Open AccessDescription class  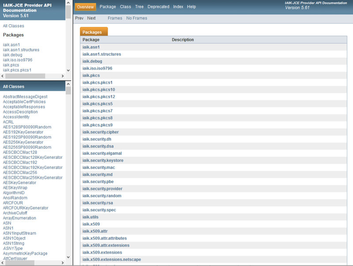point(20,112)
